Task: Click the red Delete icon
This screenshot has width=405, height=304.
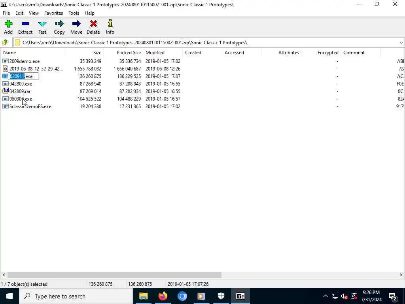Action: (93, 24)
